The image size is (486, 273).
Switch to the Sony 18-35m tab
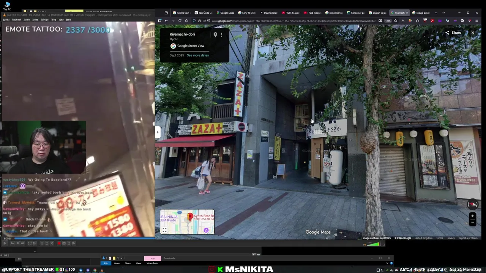[x=247, y=13]
